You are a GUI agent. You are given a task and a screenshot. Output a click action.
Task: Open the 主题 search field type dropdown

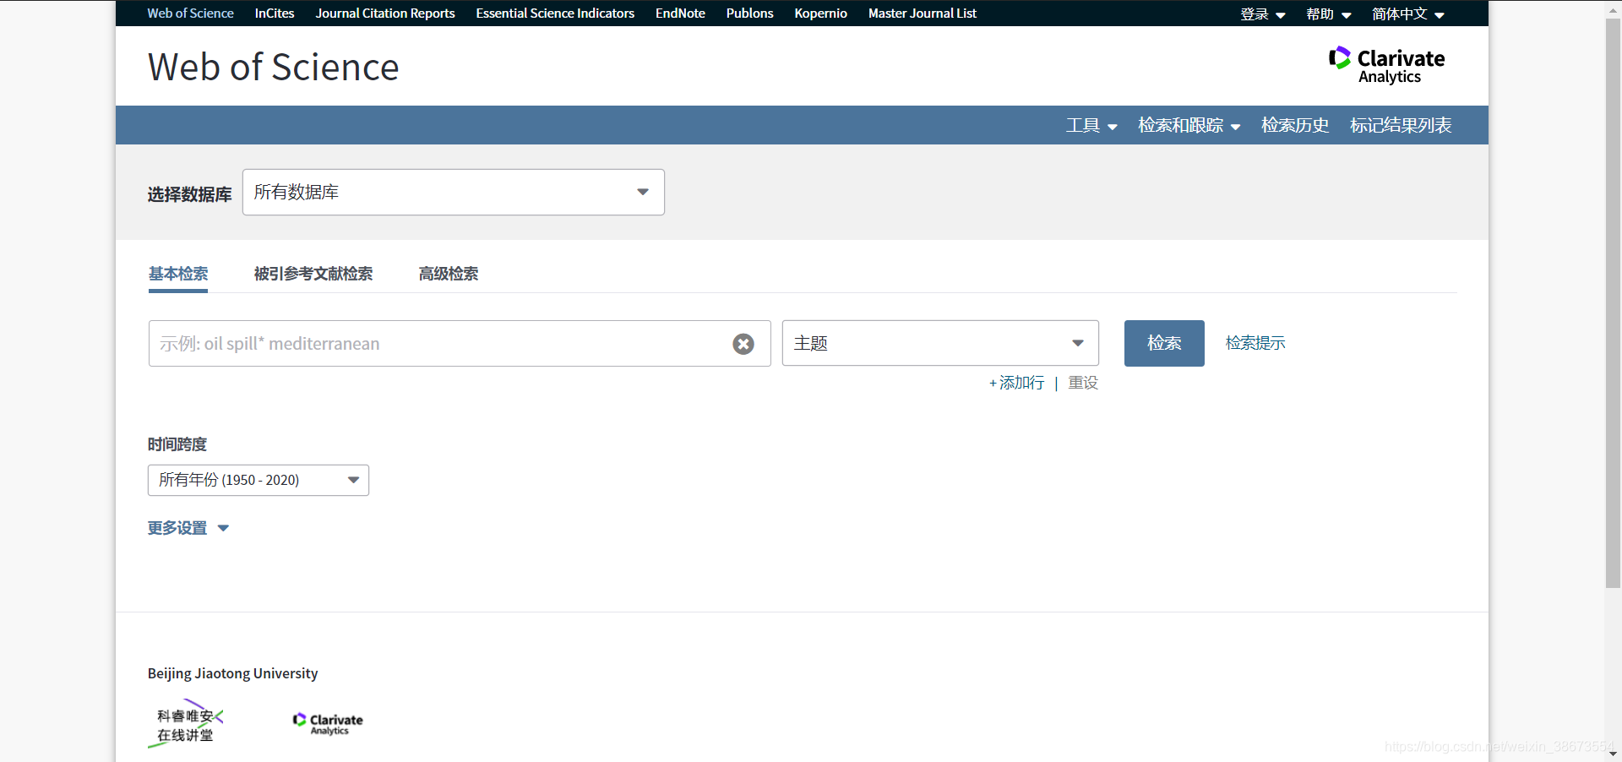[940, 343]
